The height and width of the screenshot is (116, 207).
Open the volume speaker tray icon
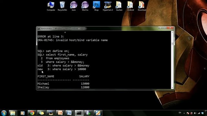point(195,113)
